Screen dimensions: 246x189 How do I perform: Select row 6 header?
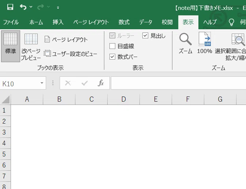(x=5, y=165)
